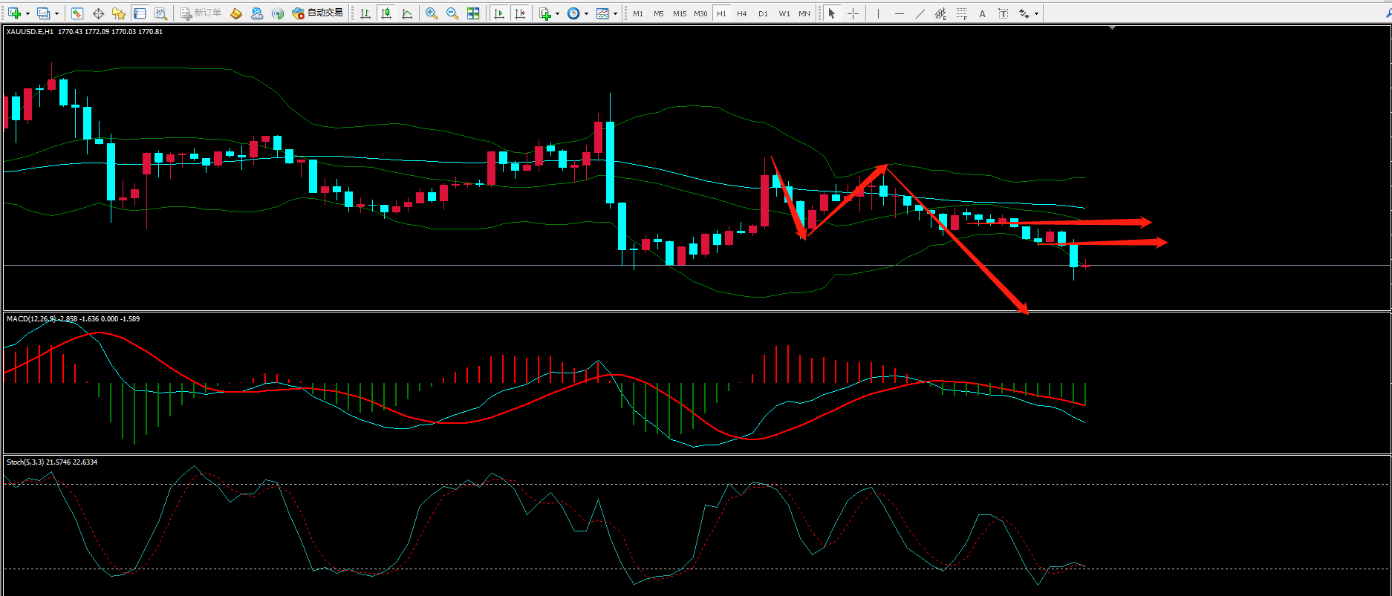Expand the arrows objects dropdown
The image size is (1392, 596).
1036,13
